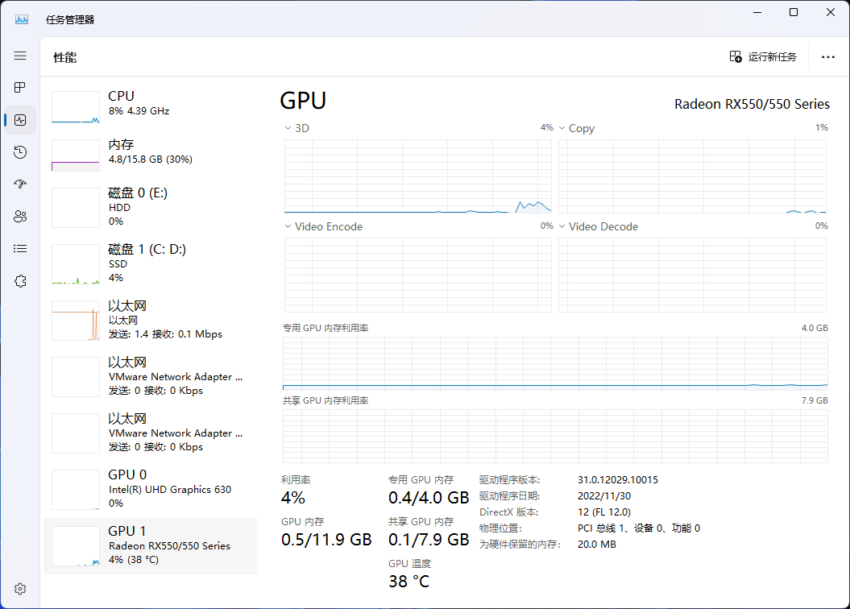Open the Details list icon
The height and width of the screenshot is (609, 850).
(20, 249)
